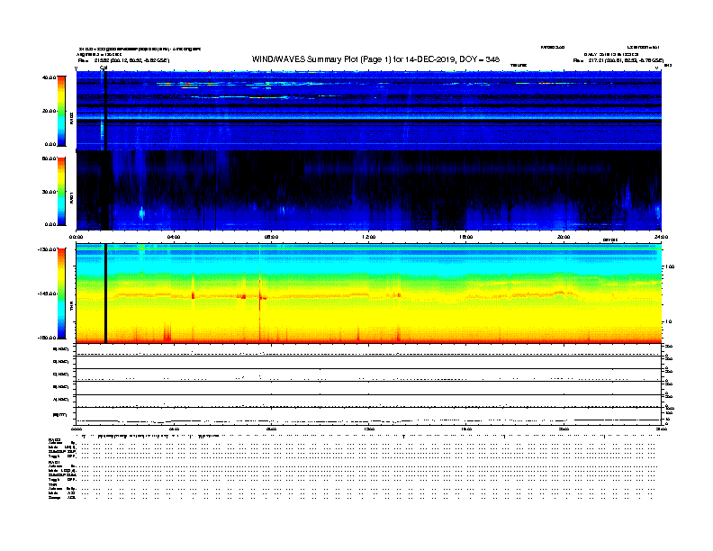Click the 40.00 label on RAD2 scale
Screen dimensions: 713x551
pyautogui.click(x=50, y=77)
